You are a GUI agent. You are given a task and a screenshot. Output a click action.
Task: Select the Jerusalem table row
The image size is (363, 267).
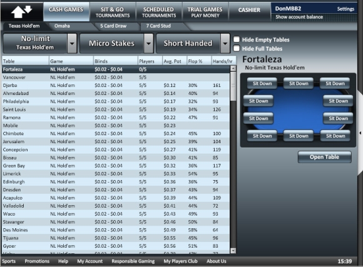pyautogui.click(x=116, y=141)
